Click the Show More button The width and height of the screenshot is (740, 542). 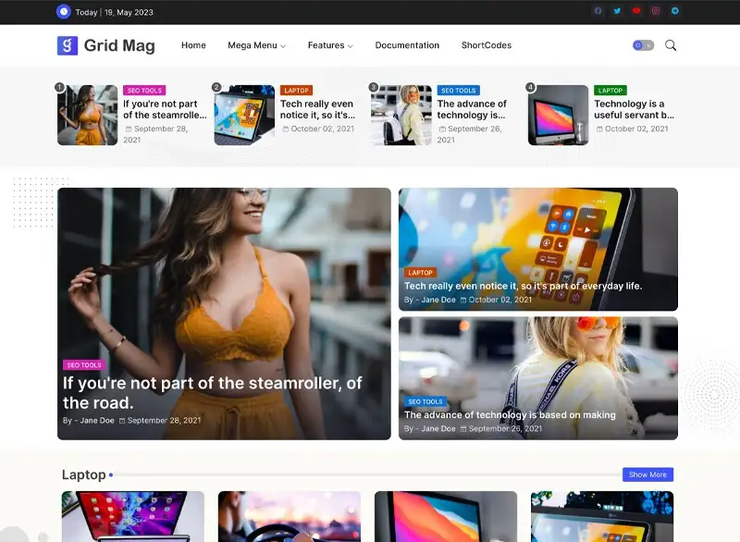pyautogui.click(x=647, y=474)
